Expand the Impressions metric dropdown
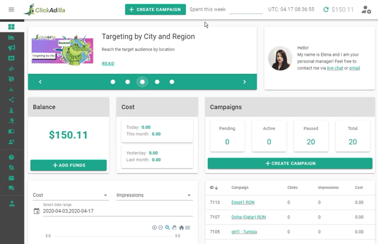378x244 pixels. click(x=155, y=195)
